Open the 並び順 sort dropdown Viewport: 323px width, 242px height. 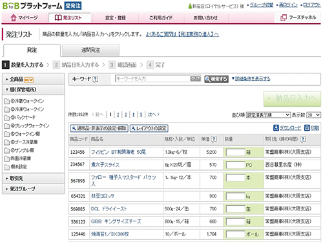pyautogui.click(x=268, y=115)
